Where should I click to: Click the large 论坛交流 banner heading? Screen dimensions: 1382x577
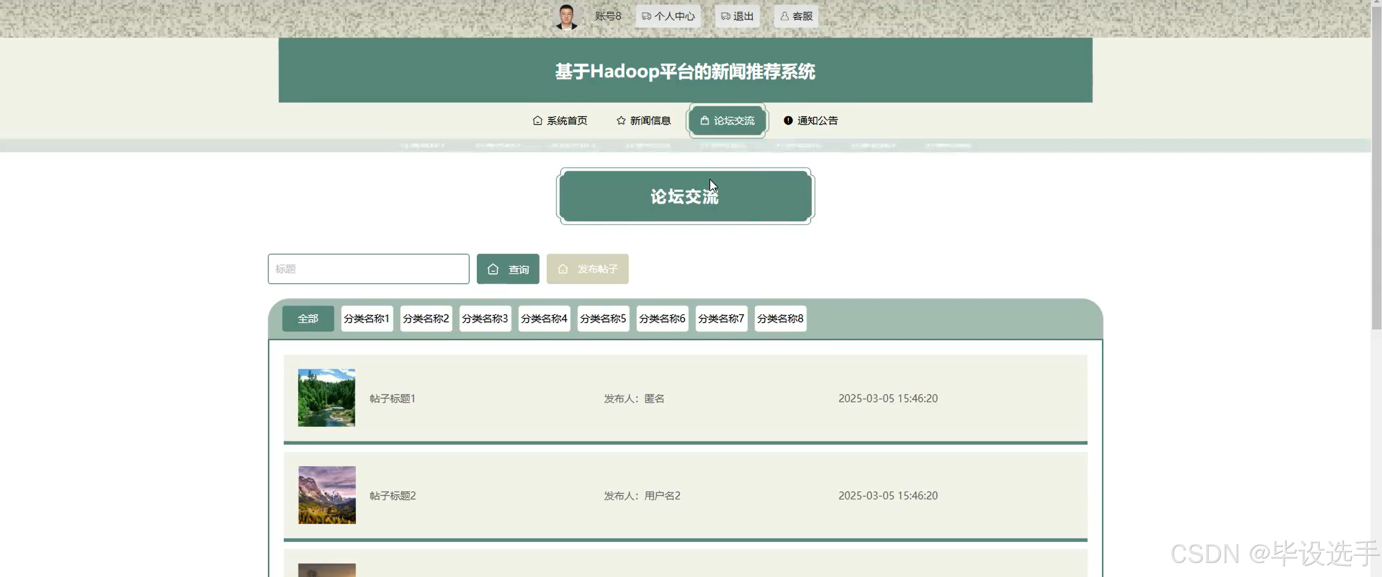coord(685,196)
